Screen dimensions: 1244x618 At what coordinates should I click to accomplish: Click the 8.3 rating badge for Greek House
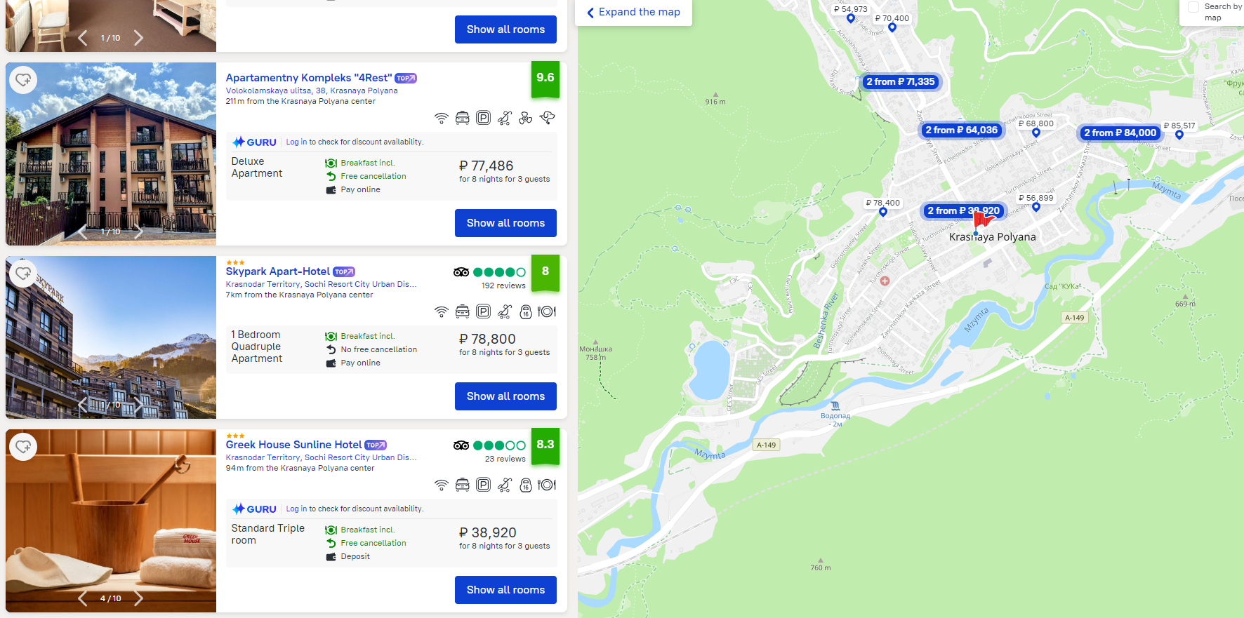coord(545,447)
